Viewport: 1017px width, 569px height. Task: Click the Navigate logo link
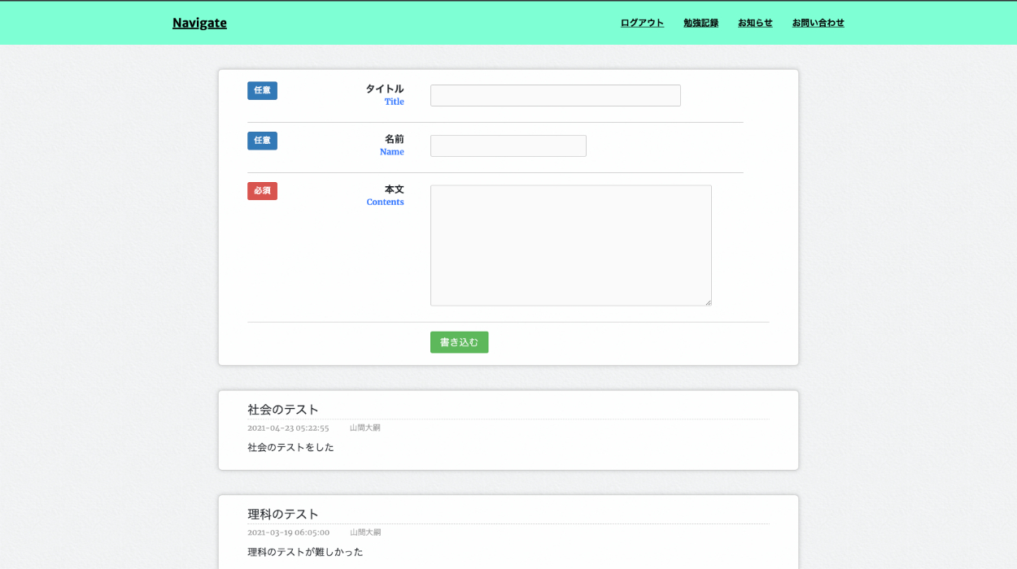pyautogui.click(x=199, y=23)
